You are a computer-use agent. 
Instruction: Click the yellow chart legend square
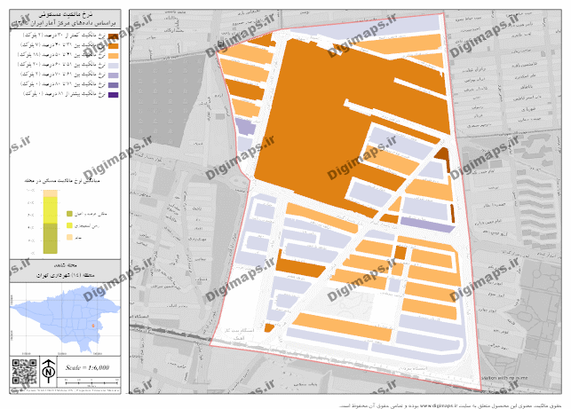click(69, 225)
